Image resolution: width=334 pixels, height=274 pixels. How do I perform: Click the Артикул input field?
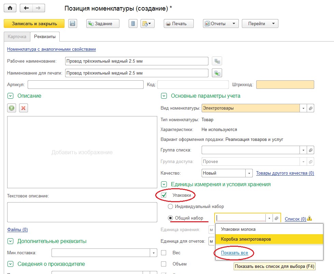tap(85, 84)
